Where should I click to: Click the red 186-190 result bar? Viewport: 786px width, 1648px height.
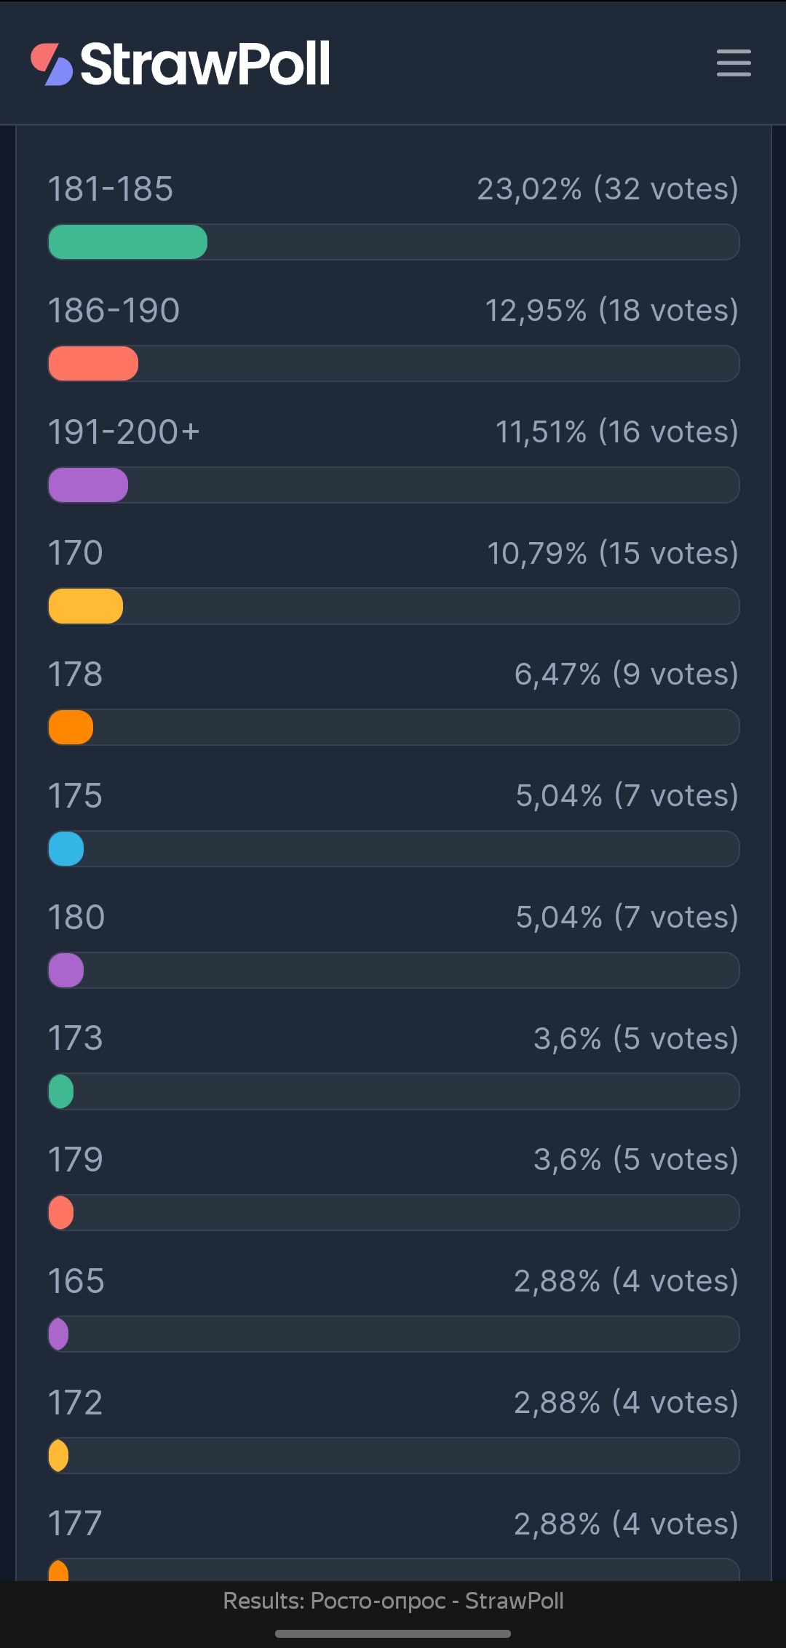tap(93, 364)
